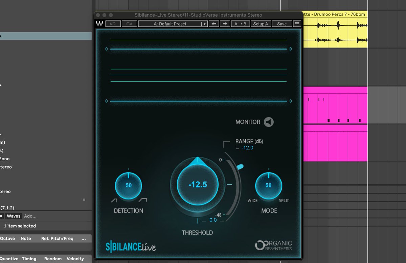This screenshot has height=263, width=406.
Task: Click the SPLIT label under Mode knob
Action: tap(284, 201)
